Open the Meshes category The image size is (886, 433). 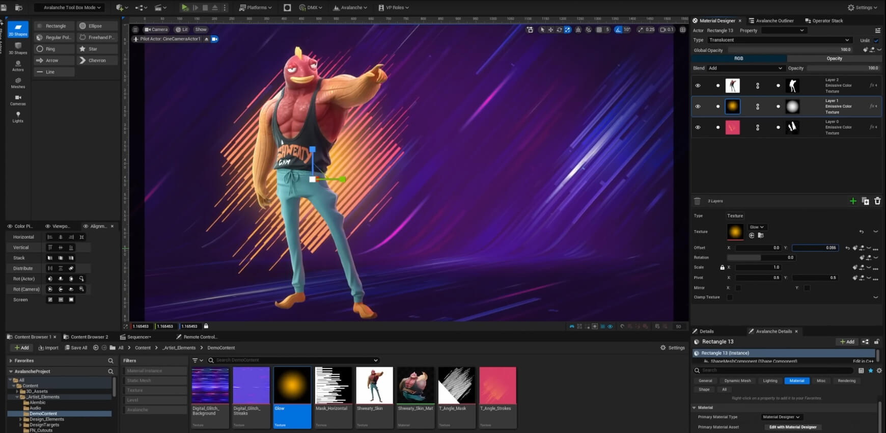pos(18,83)
